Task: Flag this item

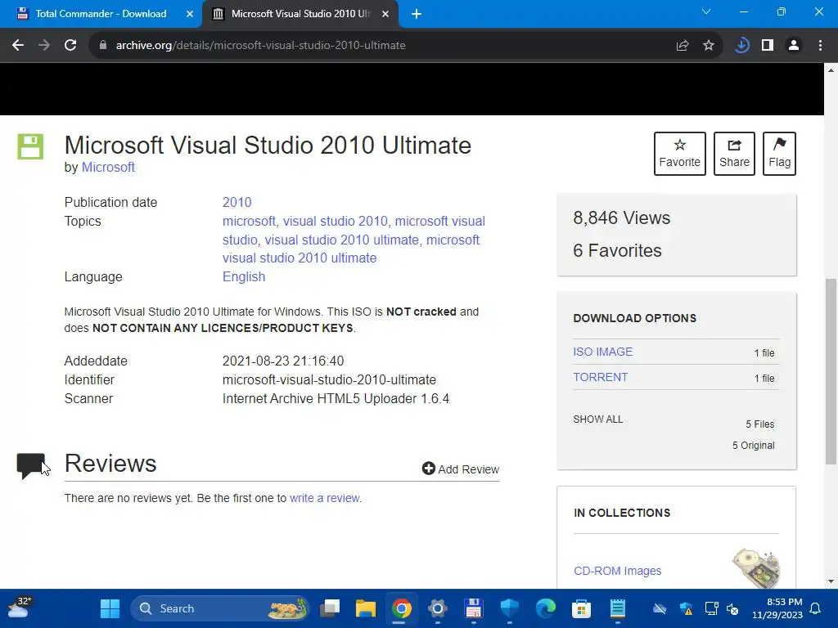Action: [x=779, y=154]
